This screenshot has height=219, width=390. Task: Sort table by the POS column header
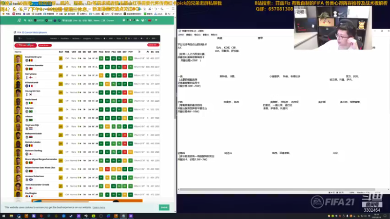coord(67,52)
